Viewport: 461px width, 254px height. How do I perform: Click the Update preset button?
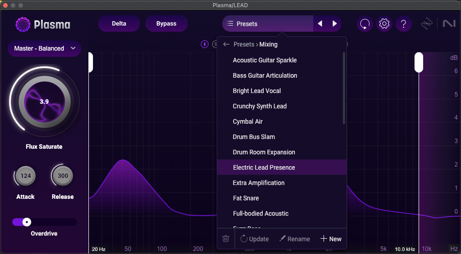click(x=255, y=239)
